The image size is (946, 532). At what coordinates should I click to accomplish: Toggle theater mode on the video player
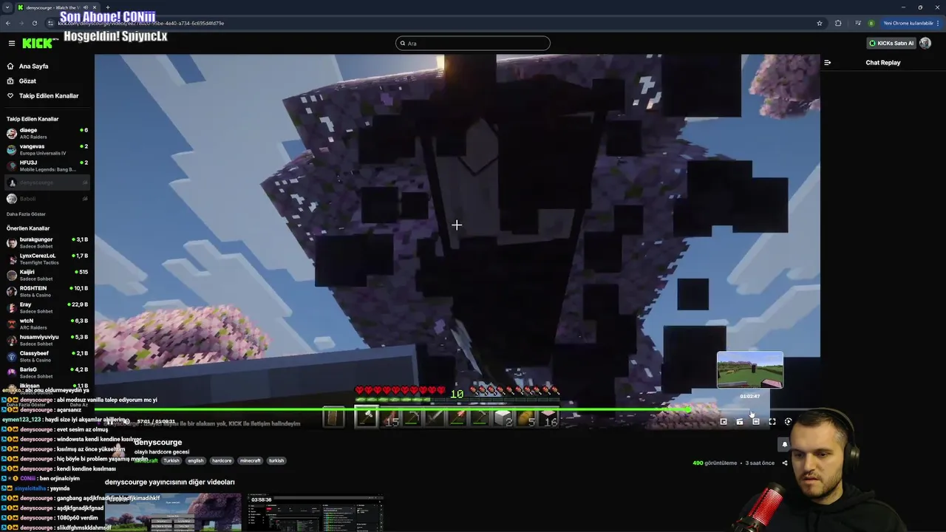[x=756, y=421]
